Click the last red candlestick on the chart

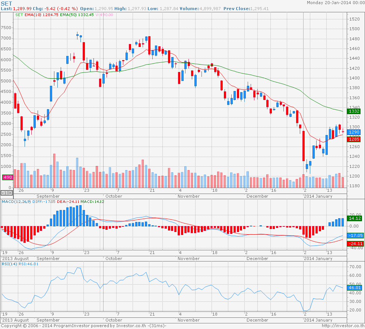pos(343,132)
